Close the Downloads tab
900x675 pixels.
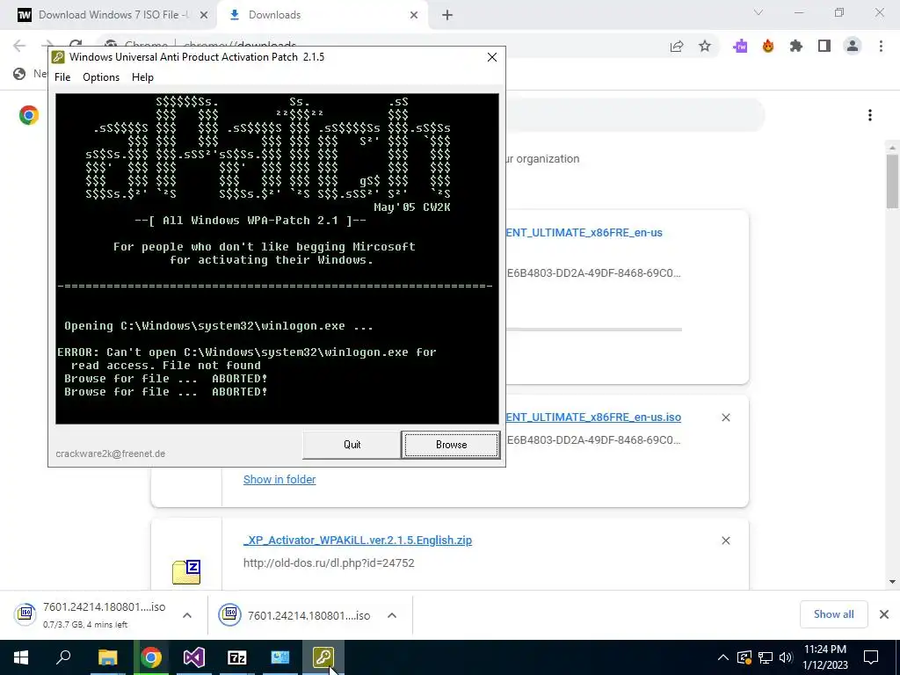414,16
